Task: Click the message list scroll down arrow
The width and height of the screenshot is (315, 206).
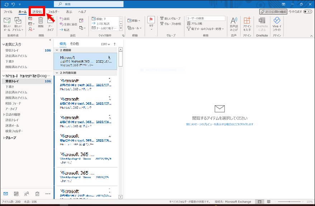Action: click(120, 197)
